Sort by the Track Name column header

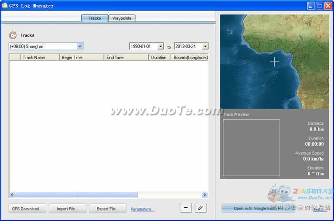34,58
